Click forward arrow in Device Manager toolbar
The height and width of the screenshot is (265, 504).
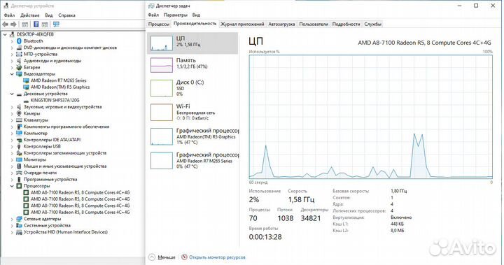click(x=13, y=24)
